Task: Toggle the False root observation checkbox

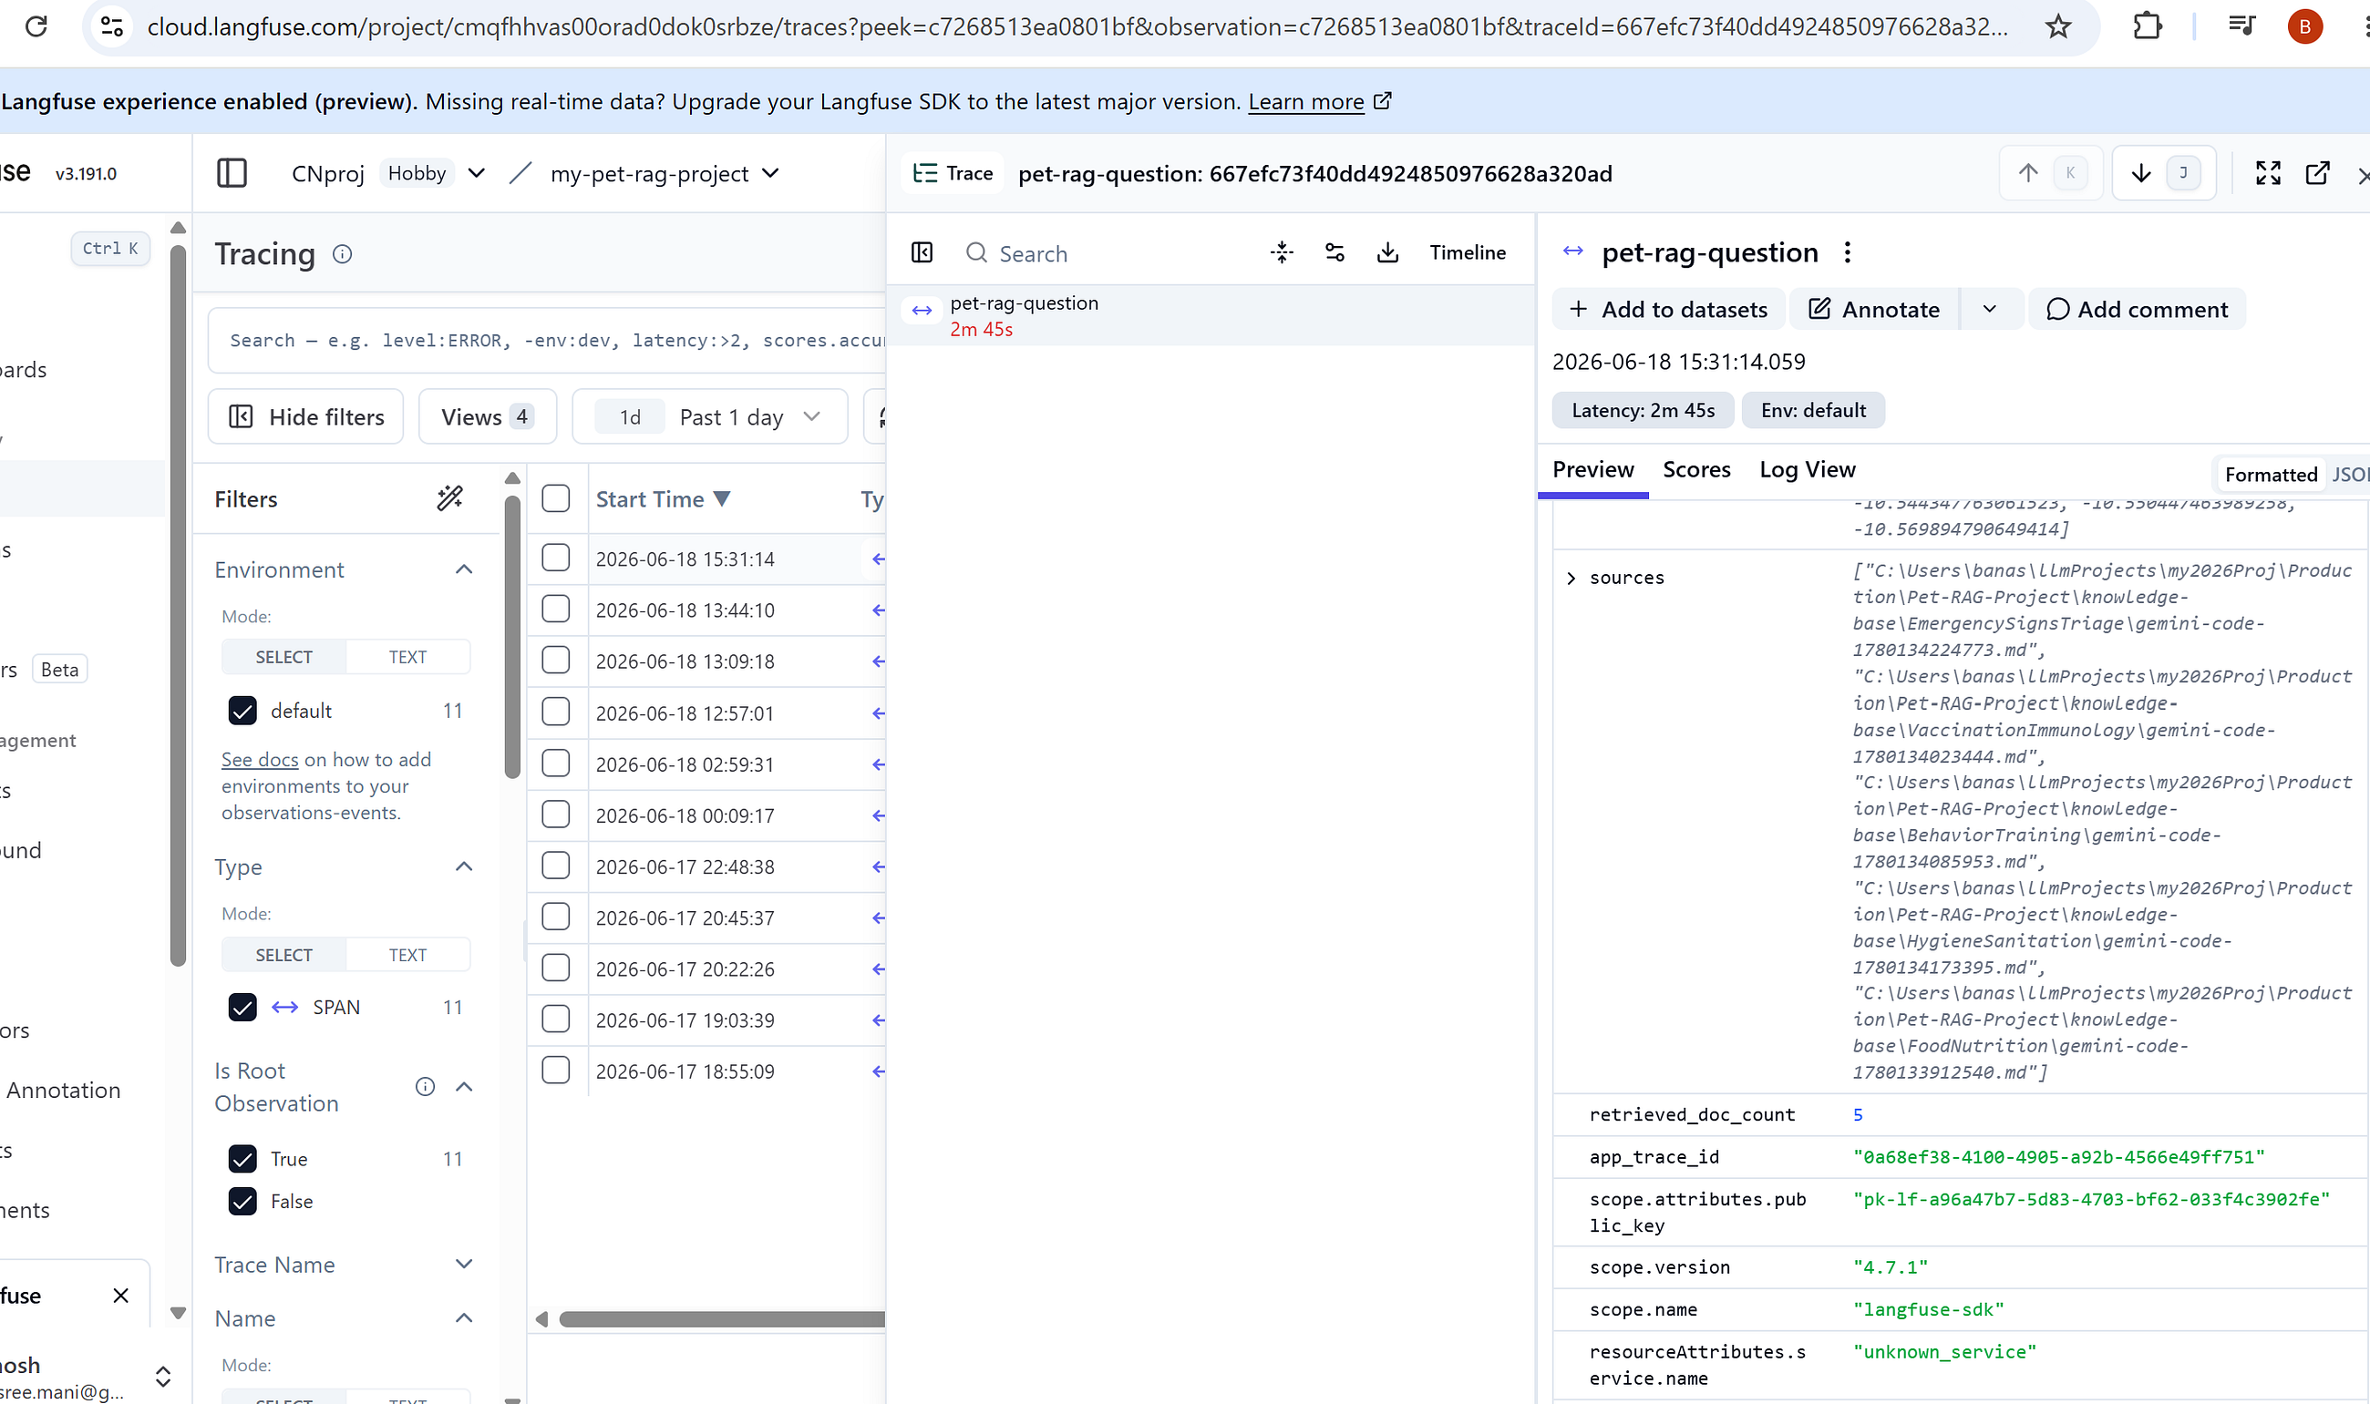Action: [242, 1201]
